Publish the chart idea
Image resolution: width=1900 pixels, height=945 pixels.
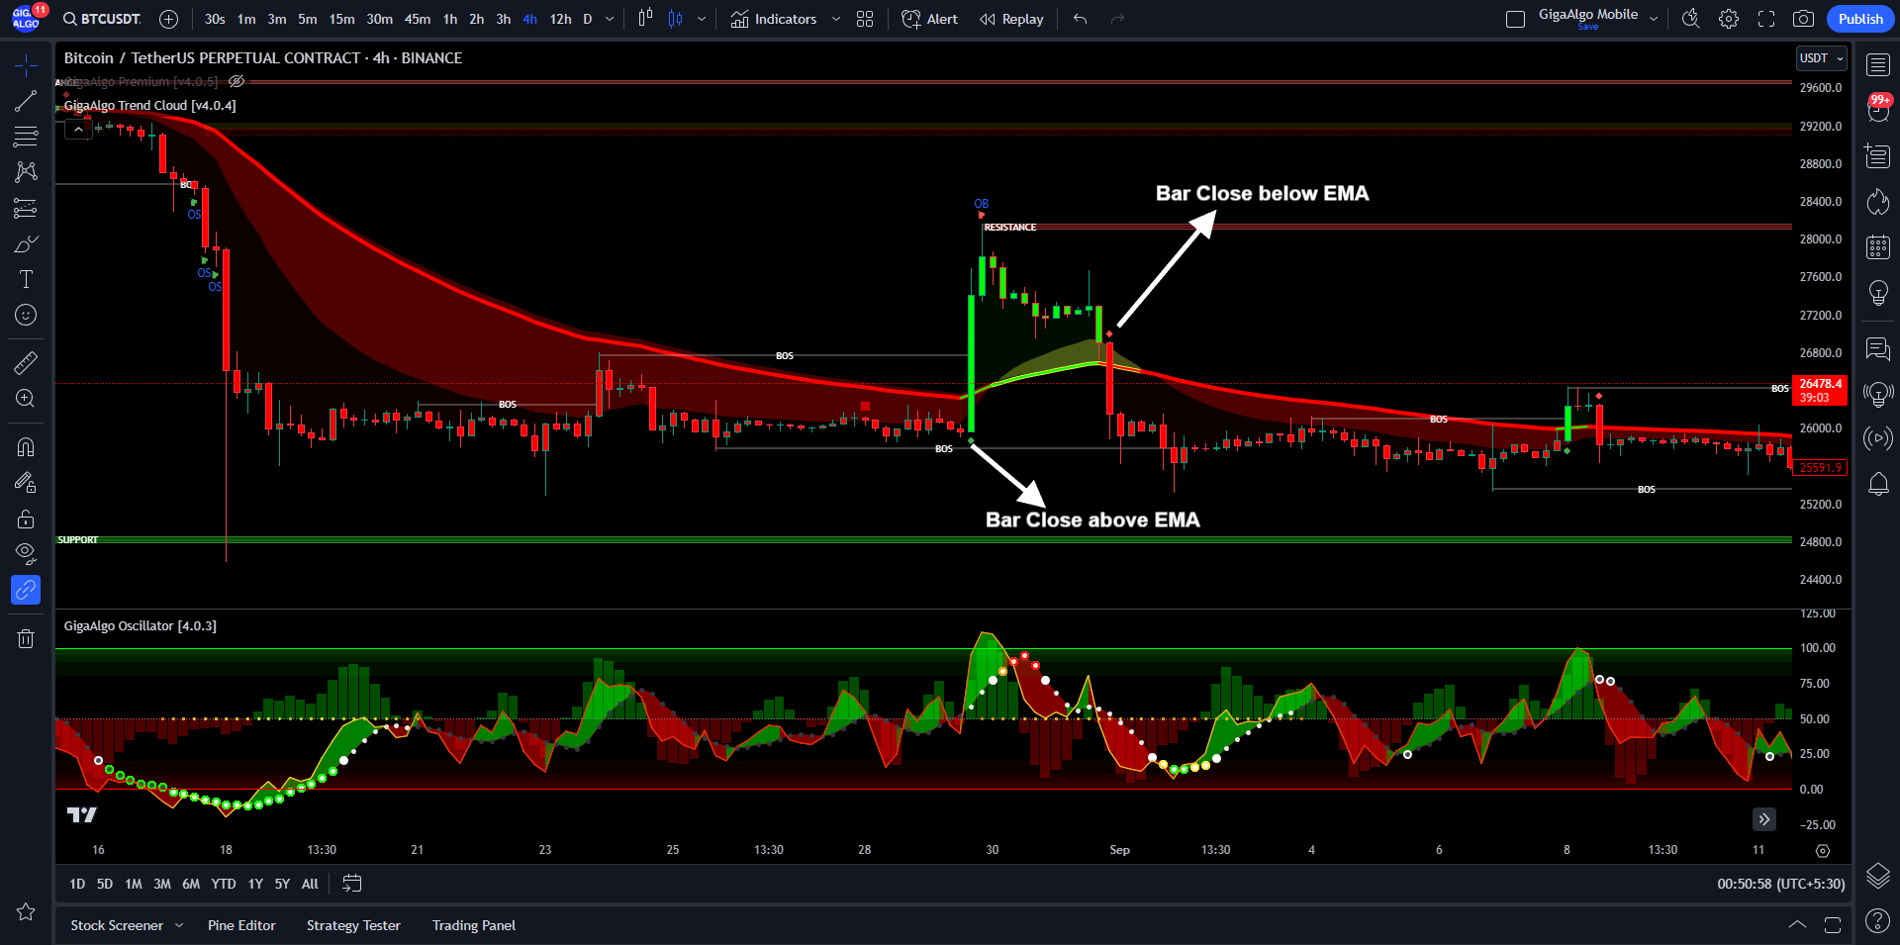tap(1860, 19)
